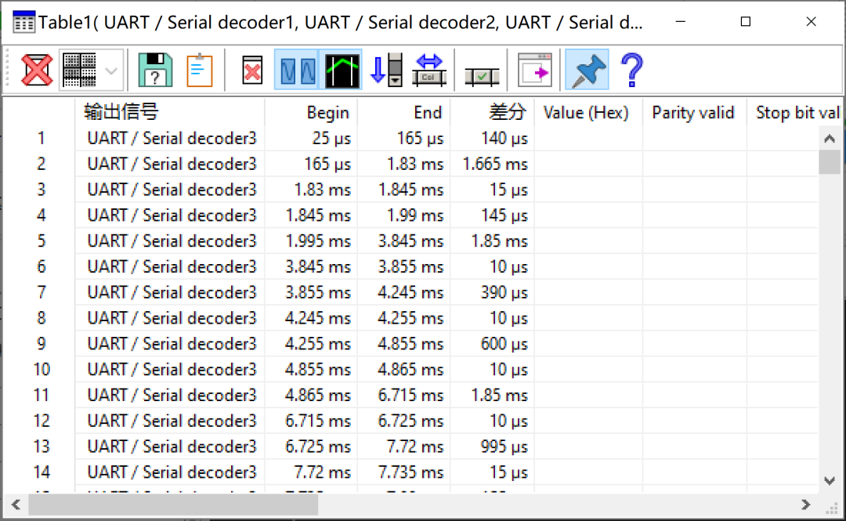Viewport: 846px width, 521px height.
Task: Minimize the Table1 window
Action: tap(681, 22)
